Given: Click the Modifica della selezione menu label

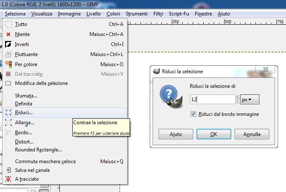Looking at the screenshot, I should (x=41, y=83).
